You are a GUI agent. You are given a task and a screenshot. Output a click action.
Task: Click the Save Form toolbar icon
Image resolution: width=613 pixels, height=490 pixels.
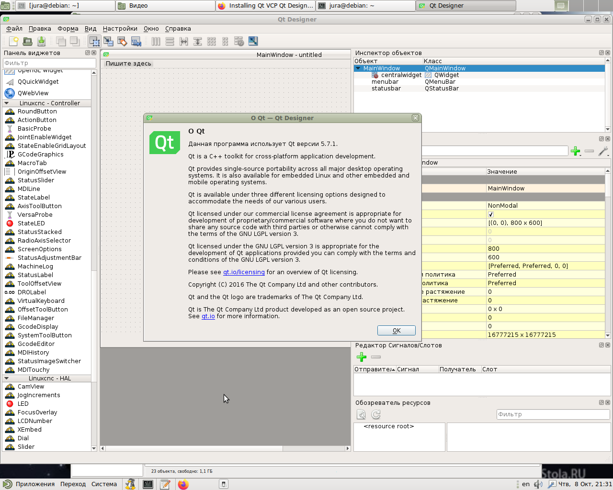[41, 42]
